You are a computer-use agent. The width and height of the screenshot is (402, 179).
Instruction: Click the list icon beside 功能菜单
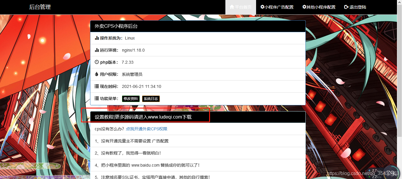97,98
